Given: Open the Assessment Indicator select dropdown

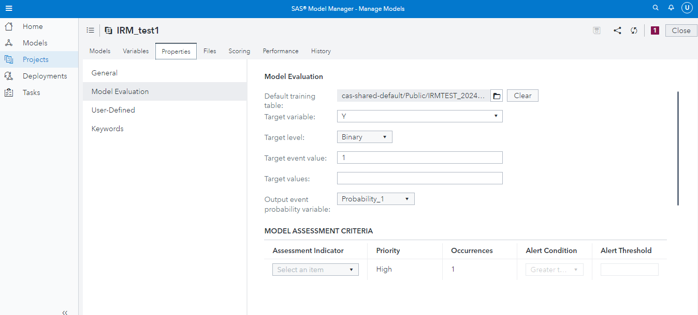Looking at the screenshot, I should click(315, 270).
